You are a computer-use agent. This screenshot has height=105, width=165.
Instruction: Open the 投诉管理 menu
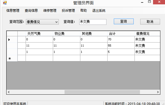(x=68, y=11)
